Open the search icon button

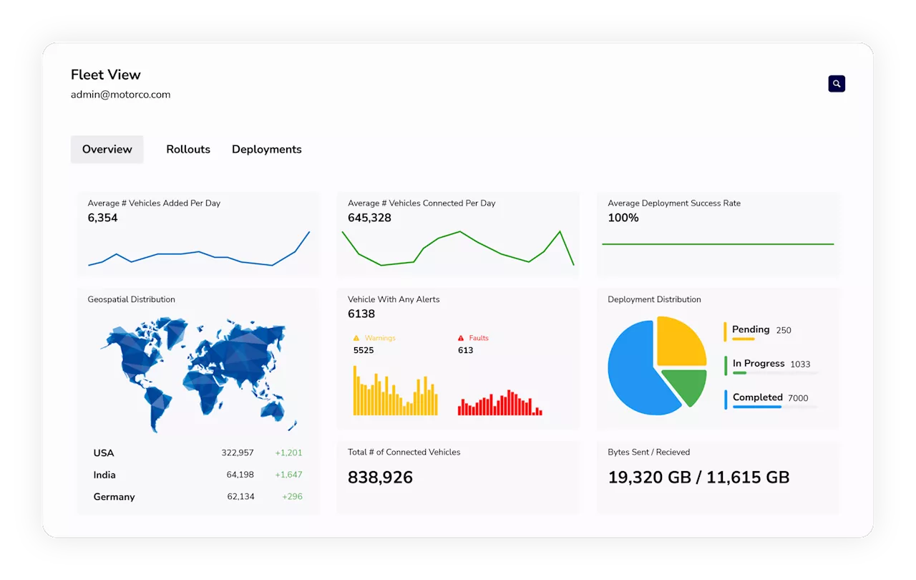[837, 84]
